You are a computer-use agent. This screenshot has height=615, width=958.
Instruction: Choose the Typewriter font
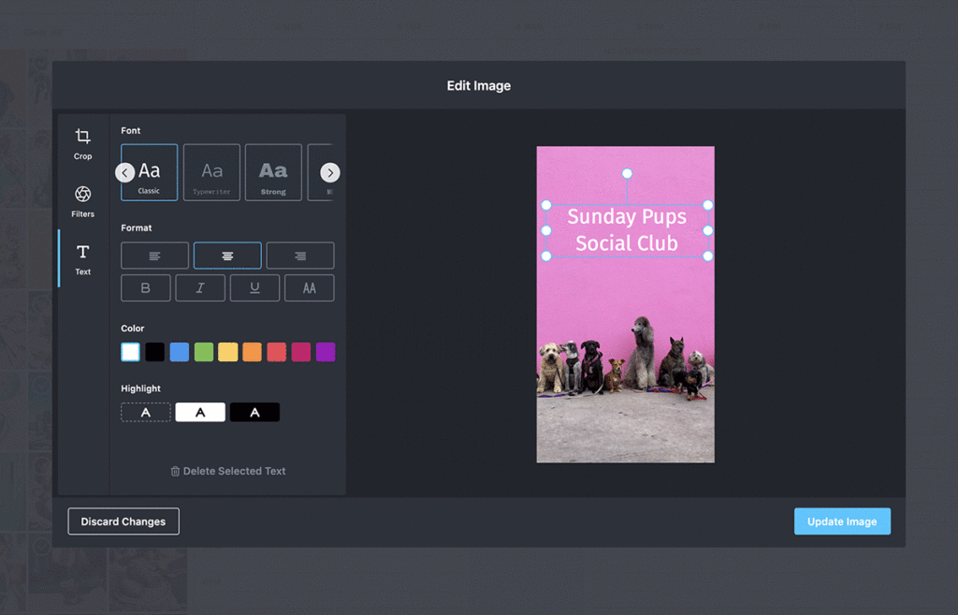[211, 172]
